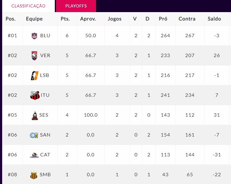Open the Playoffs tab
This screenshot has width=231, height=184.
click(76, 6)
